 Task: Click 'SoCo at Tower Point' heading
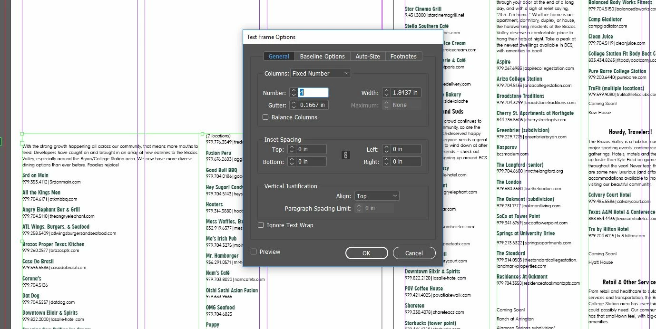(x=519, y=216)
